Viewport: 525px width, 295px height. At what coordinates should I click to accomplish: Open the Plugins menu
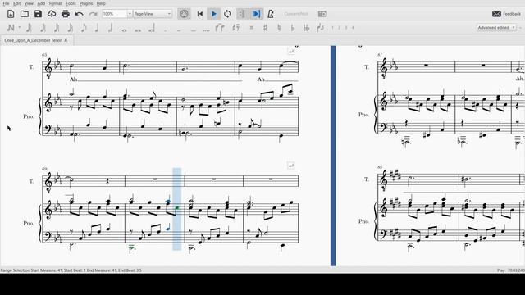[86, 3]
